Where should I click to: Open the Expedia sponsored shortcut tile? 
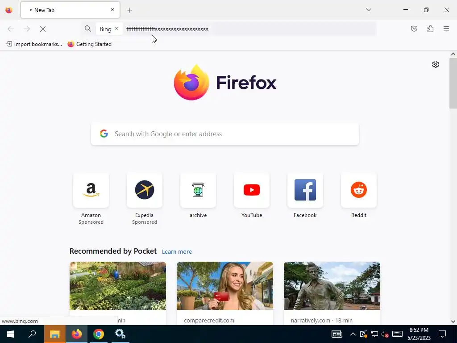tap(145, 190)
